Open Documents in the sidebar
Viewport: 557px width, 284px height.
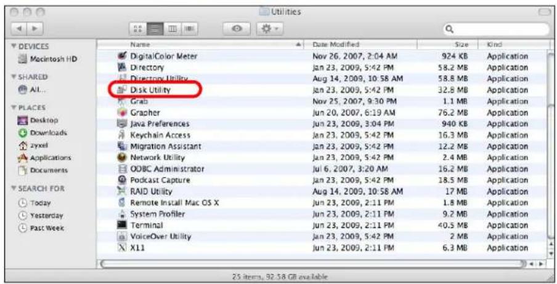43,170
